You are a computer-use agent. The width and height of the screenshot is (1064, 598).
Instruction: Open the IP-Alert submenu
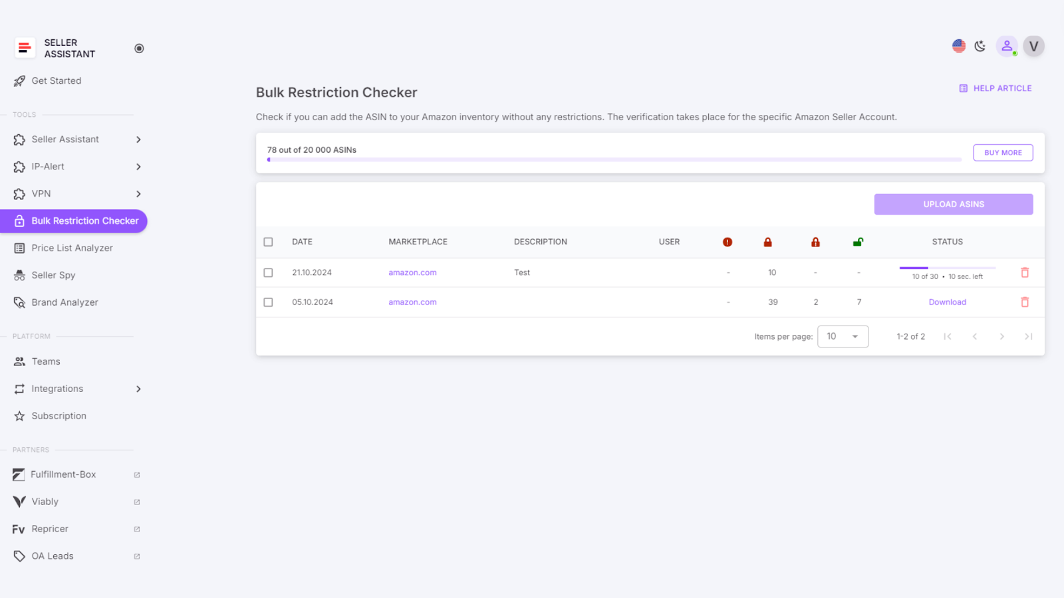coord(48,167)
